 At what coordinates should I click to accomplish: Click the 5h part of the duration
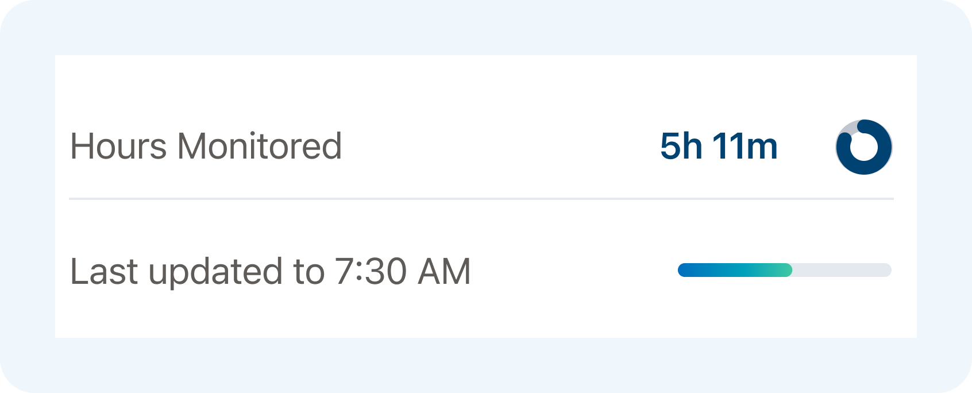pos(681,147)
